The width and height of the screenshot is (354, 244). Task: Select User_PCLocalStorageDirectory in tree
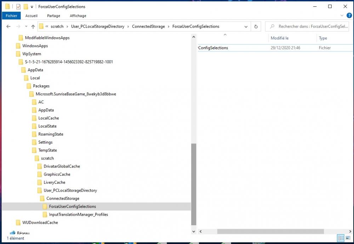70,191
